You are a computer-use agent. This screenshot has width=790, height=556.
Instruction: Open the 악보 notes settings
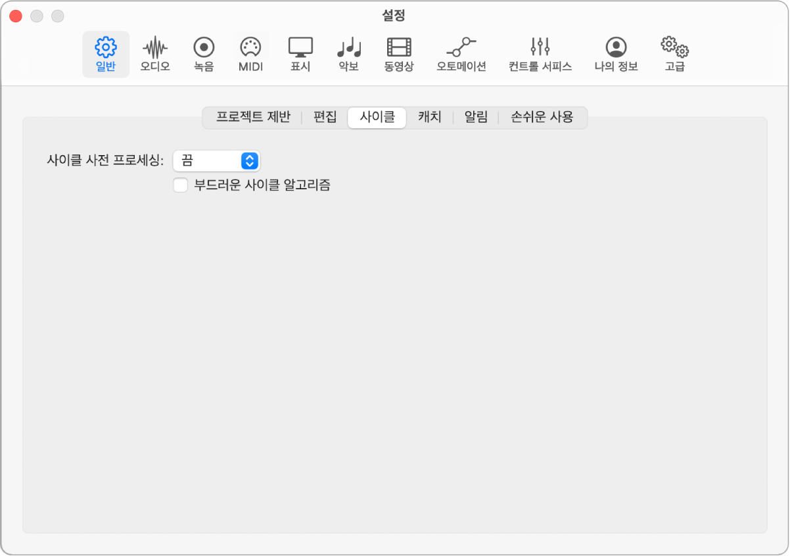pyautogui.click(x=349, y=55)
